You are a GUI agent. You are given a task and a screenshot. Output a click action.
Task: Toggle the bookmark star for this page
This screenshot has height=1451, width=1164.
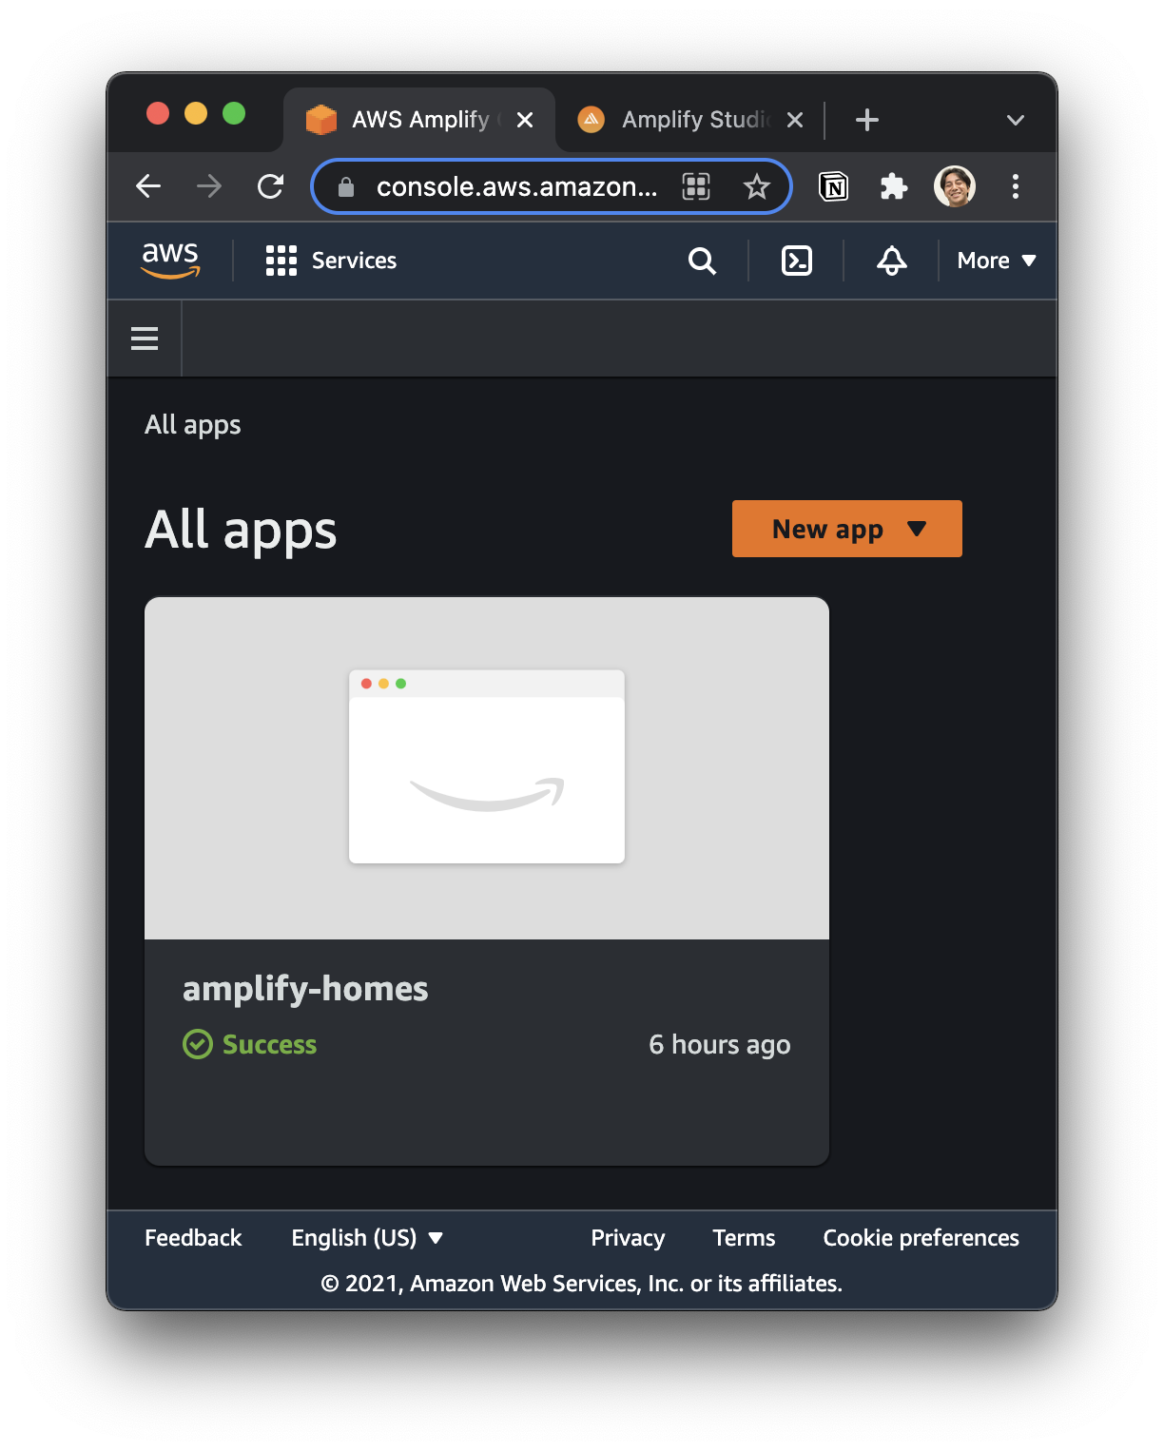(756, 186)
